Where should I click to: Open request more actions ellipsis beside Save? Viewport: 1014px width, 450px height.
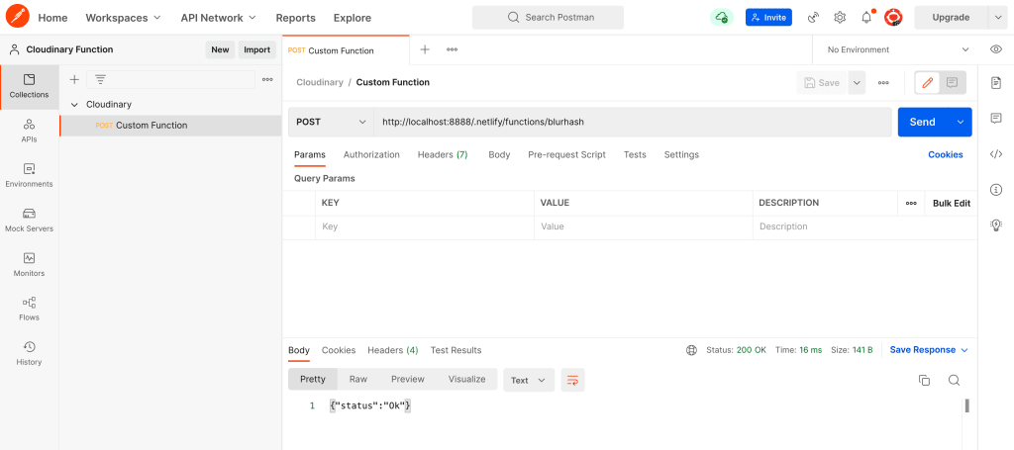point(883,83)
